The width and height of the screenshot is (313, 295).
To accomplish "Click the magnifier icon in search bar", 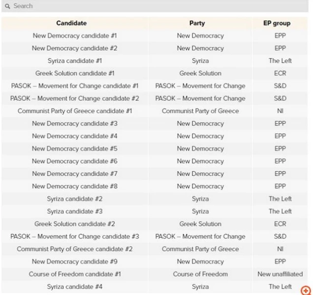I will tap(7, 6).
